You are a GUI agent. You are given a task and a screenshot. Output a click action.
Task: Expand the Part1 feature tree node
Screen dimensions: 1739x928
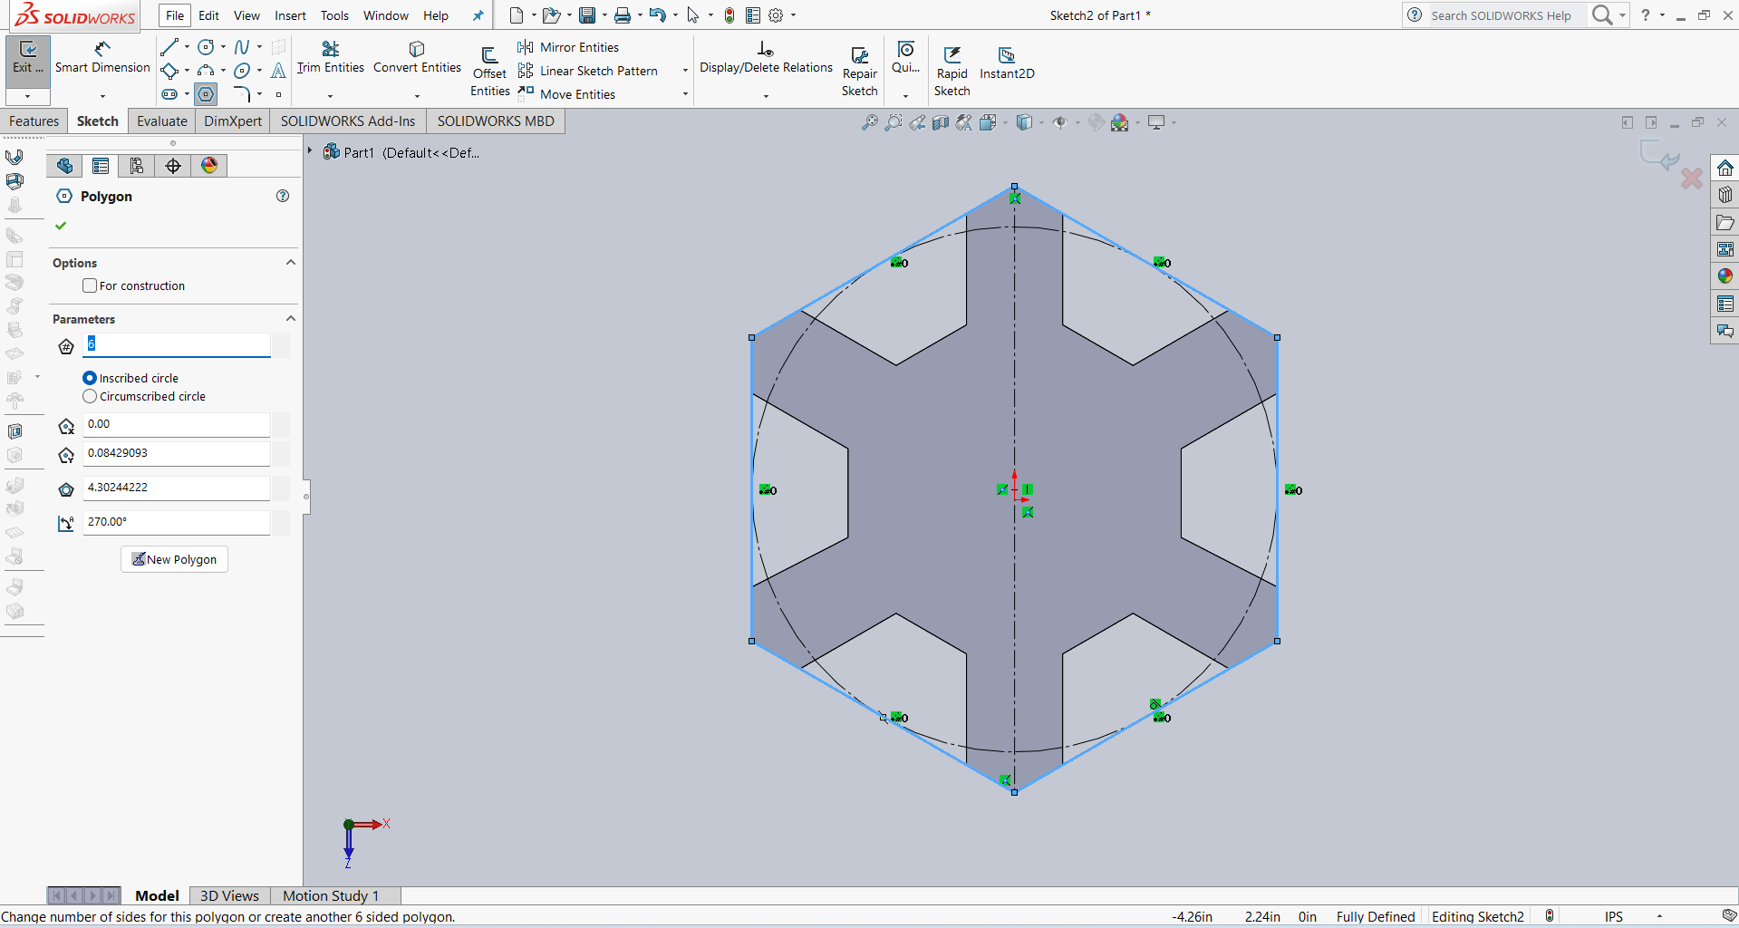coord(310,151)
